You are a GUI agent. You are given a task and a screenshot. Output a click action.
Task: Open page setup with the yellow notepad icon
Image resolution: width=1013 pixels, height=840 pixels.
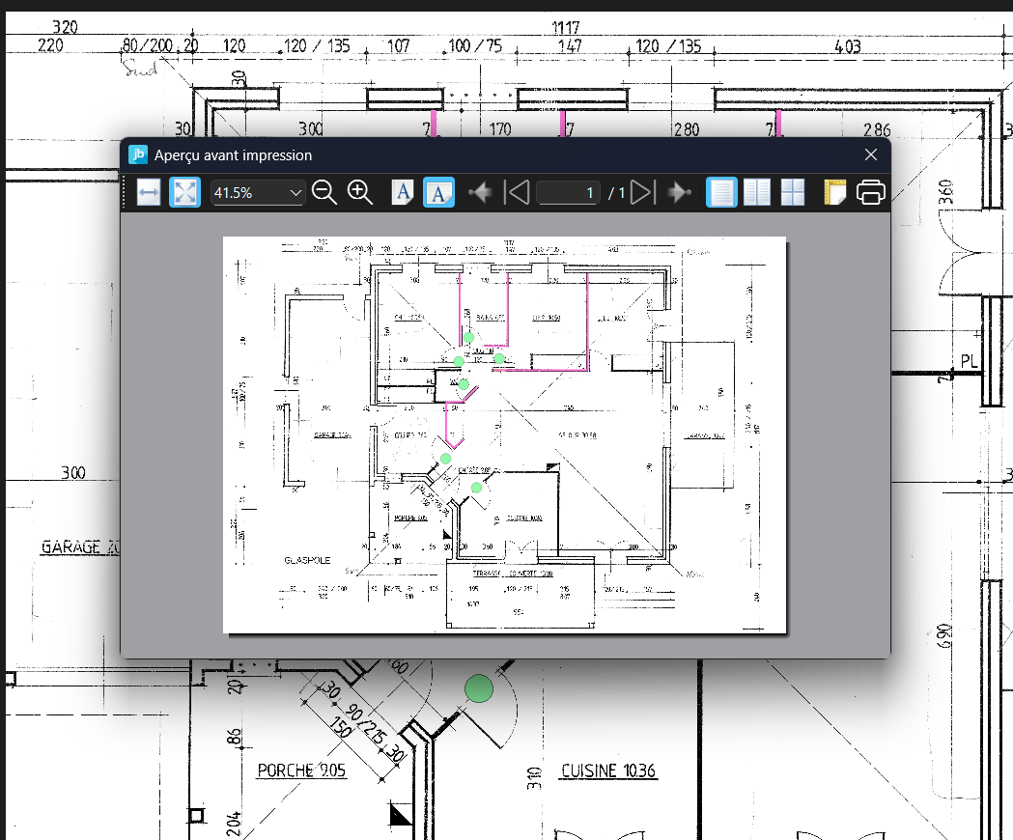pos(834,192)
